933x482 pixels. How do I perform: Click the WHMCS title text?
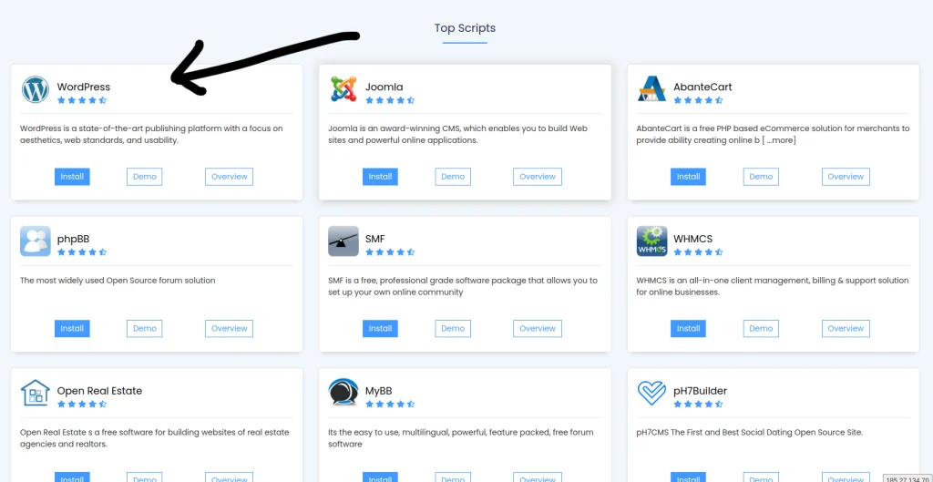[x=692, y=239]
